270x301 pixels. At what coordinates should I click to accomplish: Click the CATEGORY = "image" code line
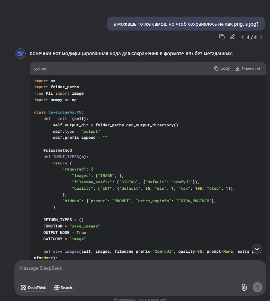pos(64,239)
